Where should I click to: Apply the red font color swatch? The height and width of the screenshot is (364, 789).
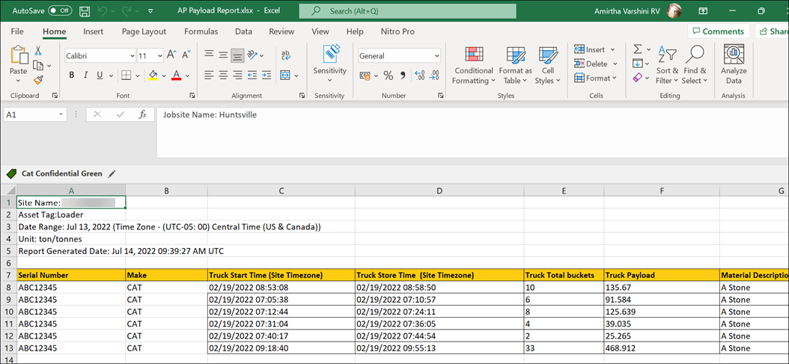[x=177, y=75]
